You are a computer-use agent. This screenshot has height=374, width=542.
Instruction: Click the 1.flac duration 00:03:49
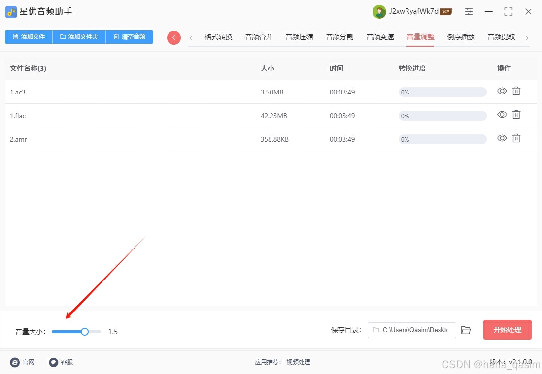(342, 116)
